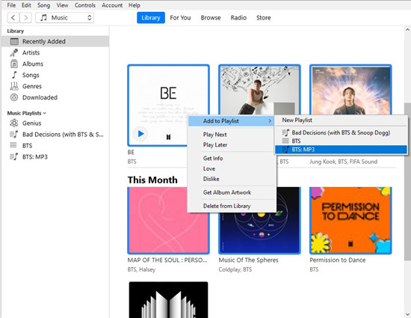
Task: Open the Jung Kook FIFA album cover
Action: pos(350,90)
